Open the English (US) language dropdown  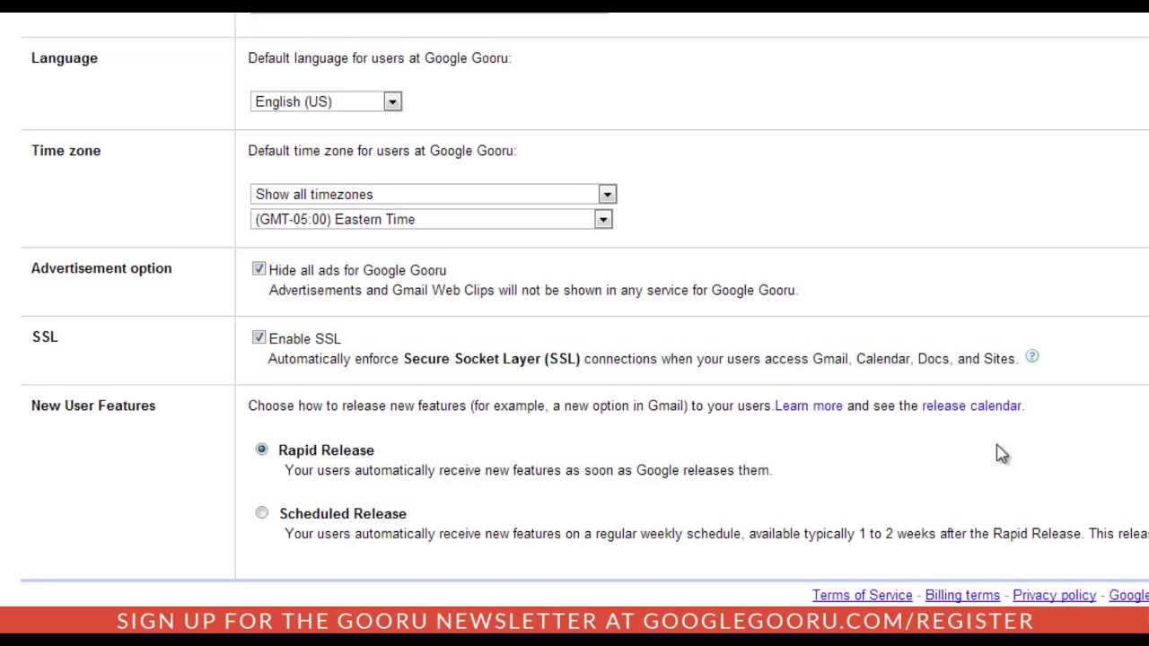pos(326,101)
